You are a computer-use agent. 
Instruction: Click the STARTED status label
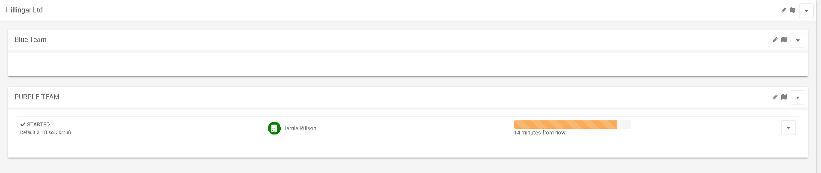coord(38,124)
